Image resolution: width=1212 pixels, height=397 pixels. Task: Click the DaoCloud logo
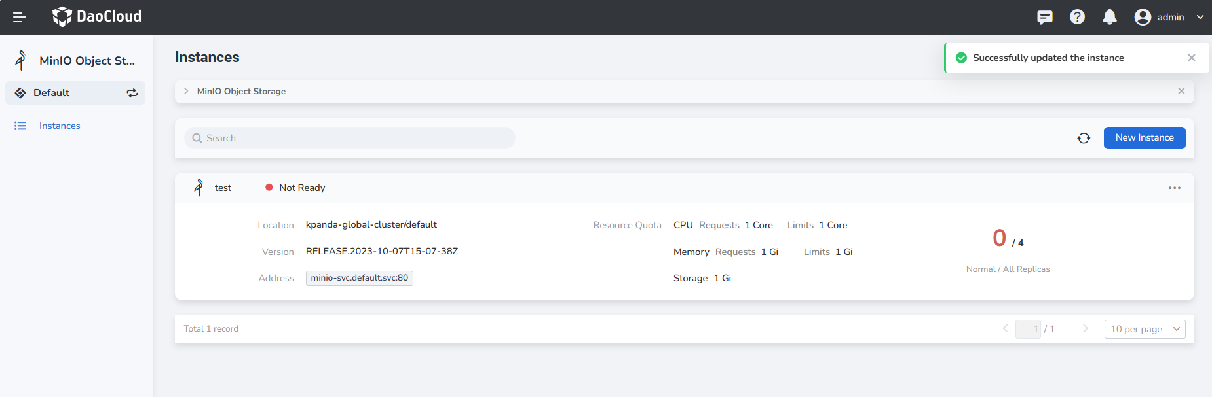(97, 16)
